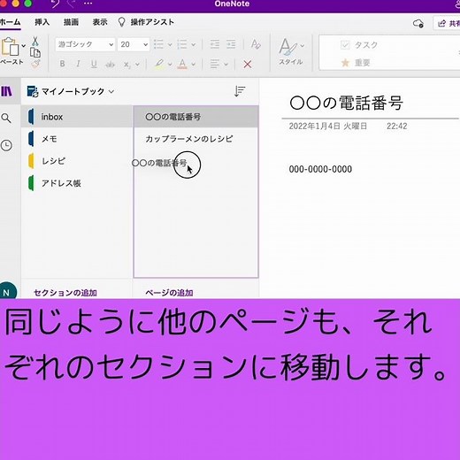
Task: Open the highlight color dropdown arrow
Action: tap(170, 64)
